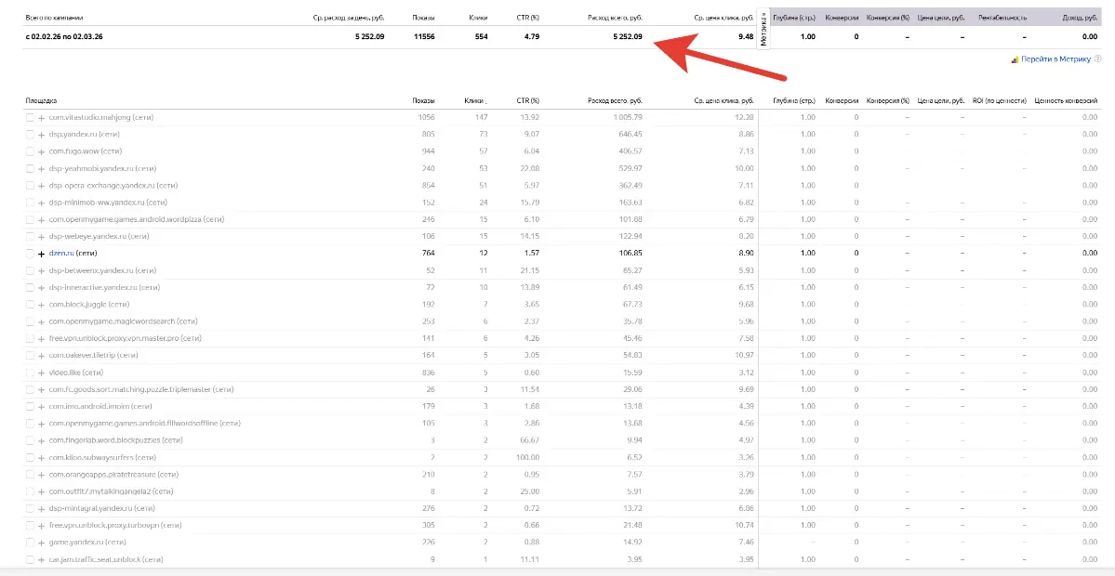Toggle checkbox for video.like row
This screenshot has width=1115, height=576.
pos(30,373)
